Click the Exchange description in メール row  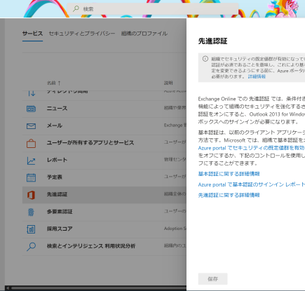coord(175,126)
